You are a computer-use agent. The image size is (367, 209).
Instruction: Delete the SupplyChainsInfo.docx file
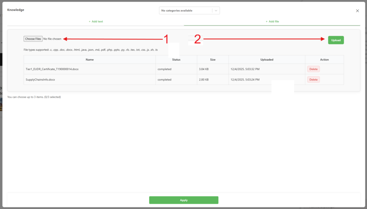point(313,80)
